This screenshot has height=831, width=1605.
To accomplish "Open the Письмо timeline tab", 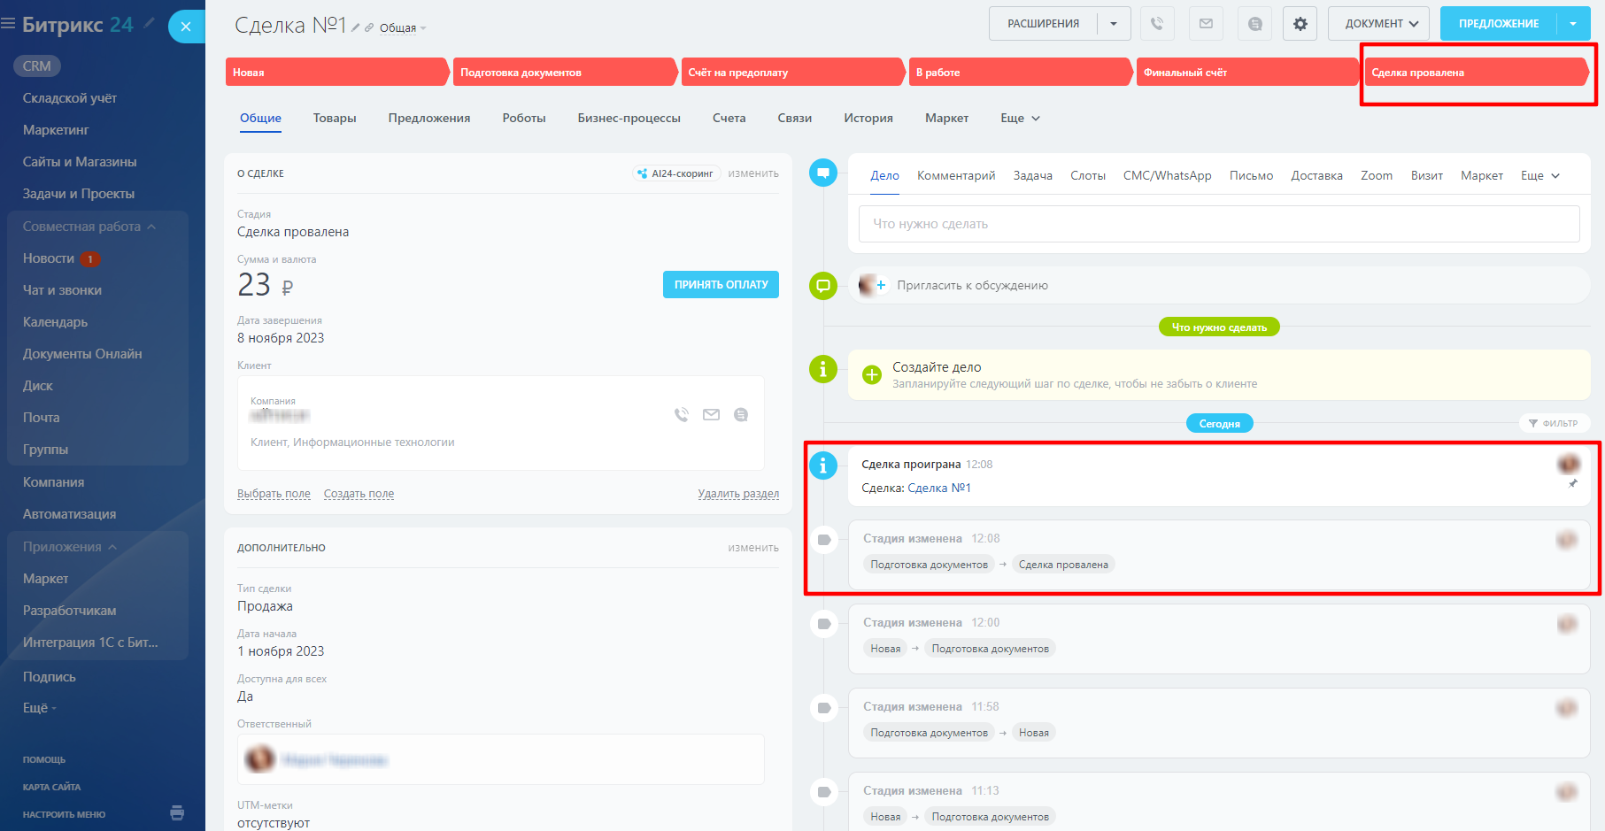I will [x=1251, y=175].
